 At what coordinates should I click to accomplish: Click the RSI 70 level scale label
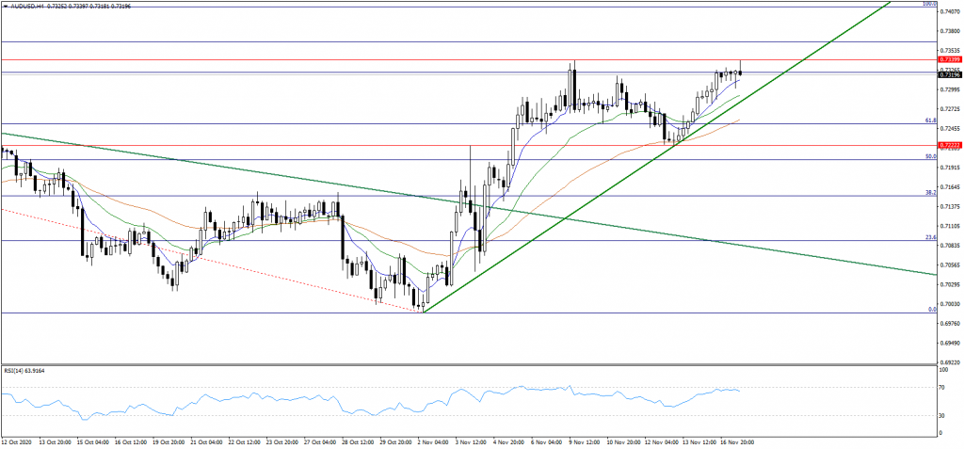pyautogui.click(x=942, y=387)
